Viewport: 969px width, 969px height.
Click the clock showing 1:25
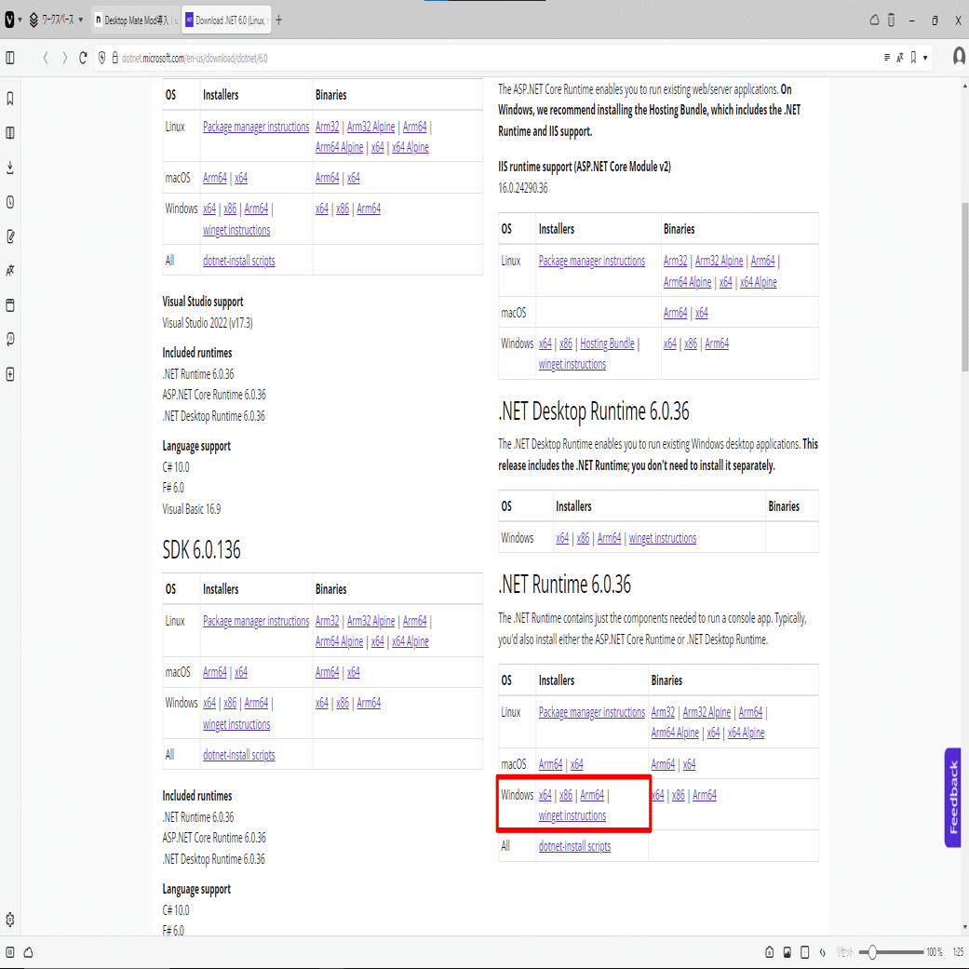tap(958, 952)
